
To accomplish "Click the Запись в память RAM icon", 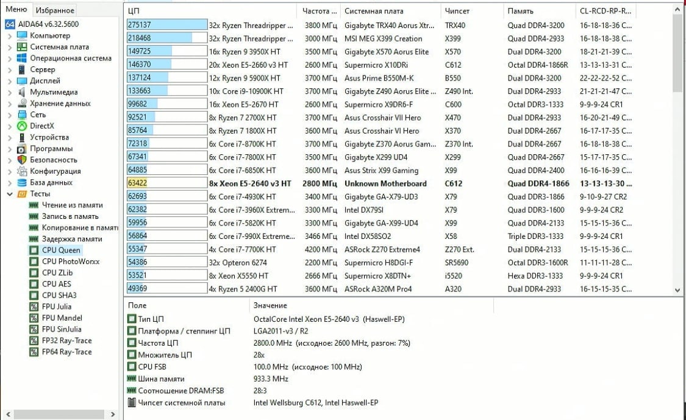I will 34,216.
